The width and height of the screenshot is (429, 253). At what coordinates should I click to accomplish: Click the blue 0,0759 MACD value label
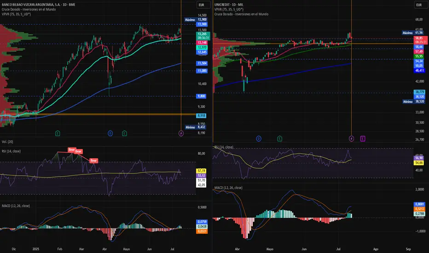(x=202, y=222)
